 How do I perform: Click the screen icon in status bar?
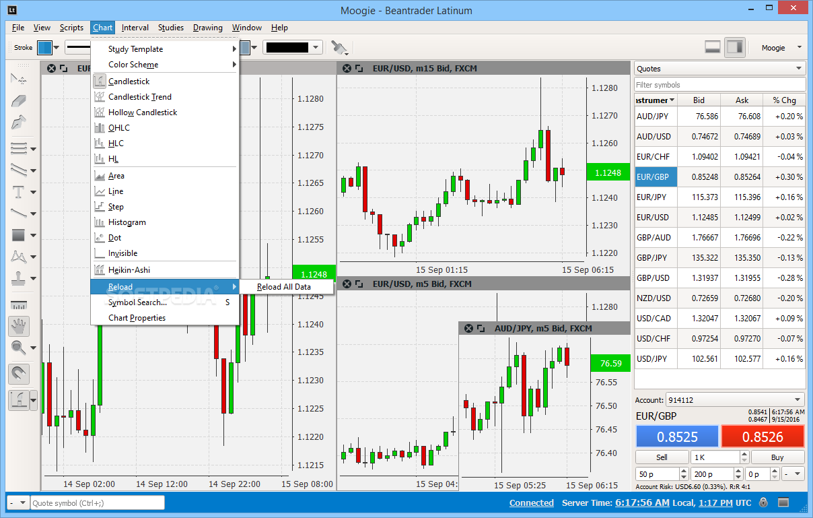coord(783,503)
